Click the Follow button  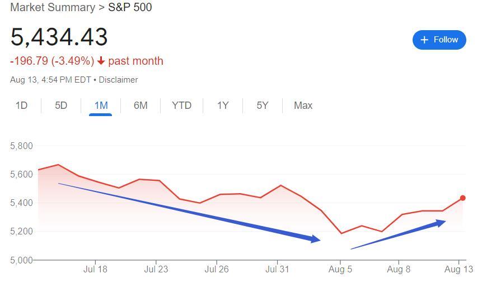pyautogui.click(x=439, y=40)
